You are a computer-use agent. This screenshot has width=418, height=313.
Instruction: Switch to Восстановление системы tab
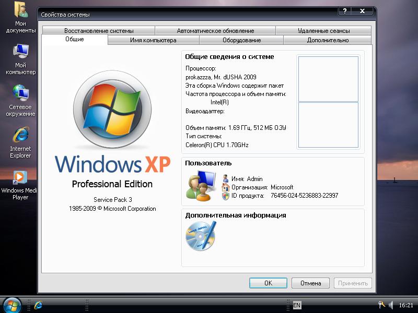pos(99,30)
